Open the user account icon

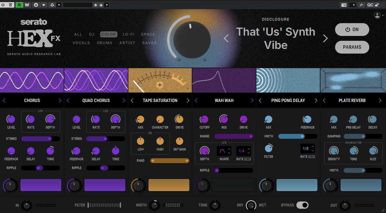click(377, 15)
